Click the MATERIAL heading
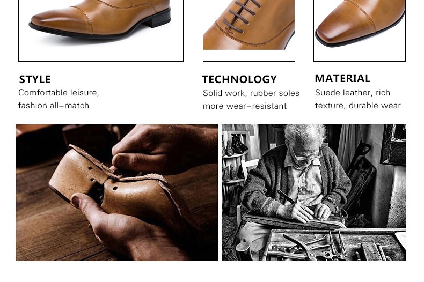Image resolution: width=424 pixels, height=282 pixels. (x=342, y=79)
